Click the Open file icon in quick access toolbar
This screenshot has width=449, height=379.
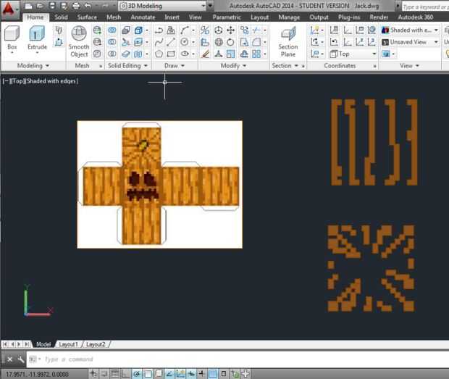pos(40,6)
